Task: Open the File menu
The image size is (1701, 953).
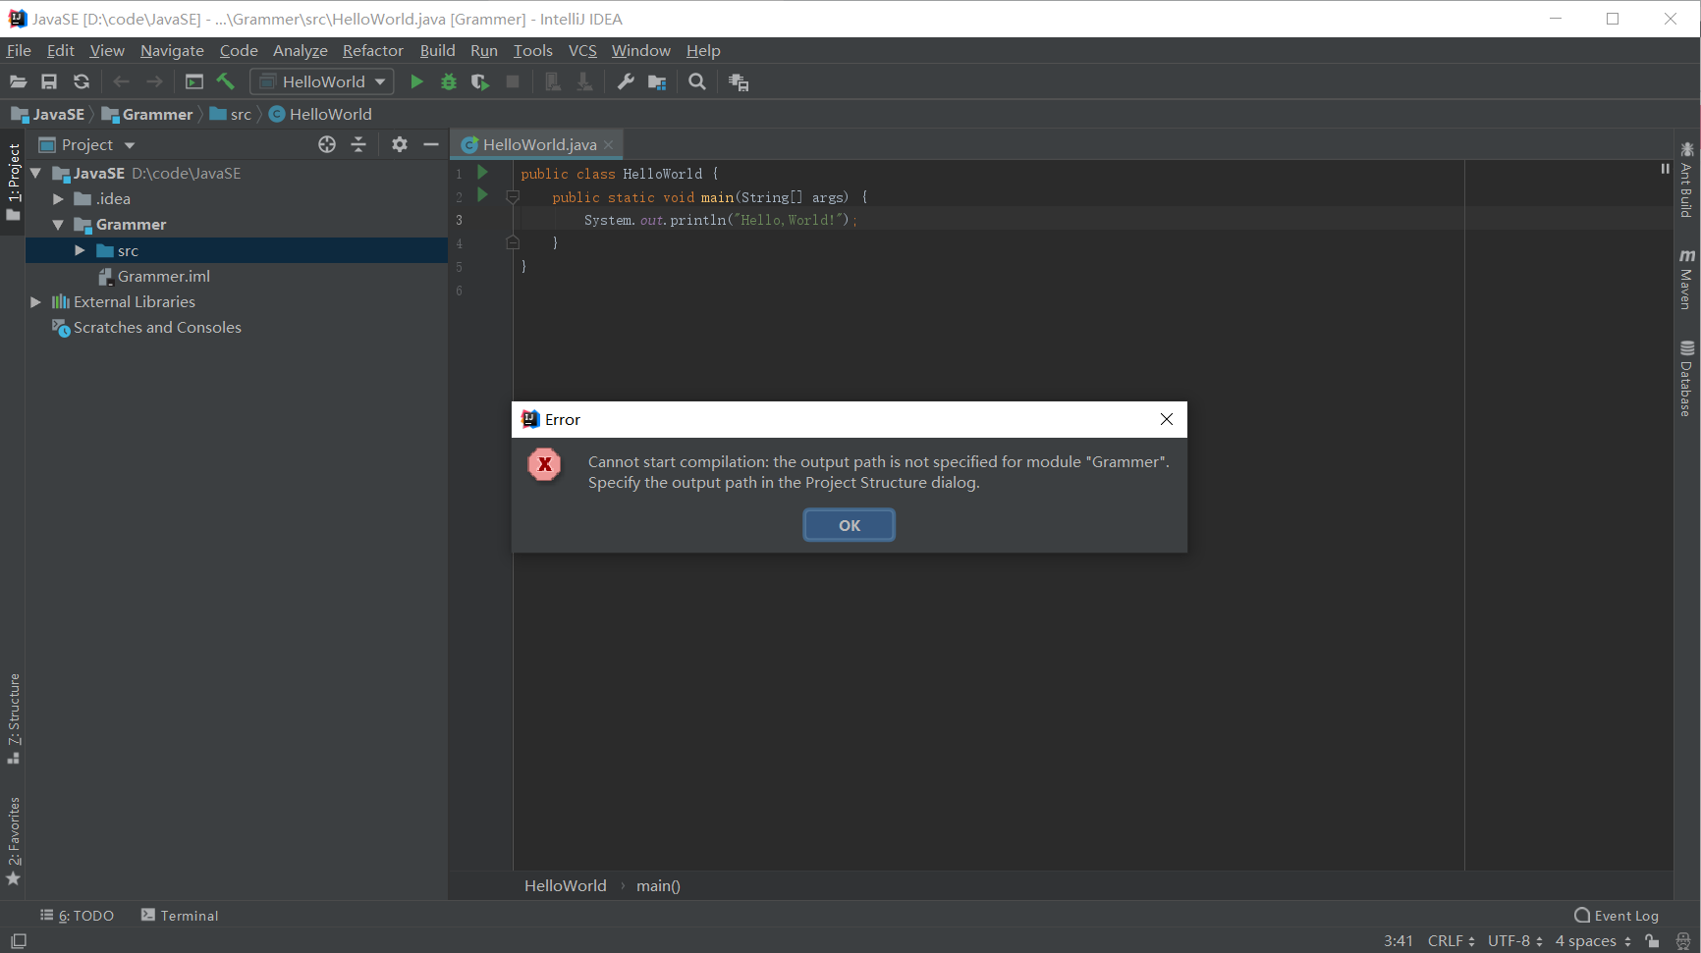Action: (x=19, y=51)
